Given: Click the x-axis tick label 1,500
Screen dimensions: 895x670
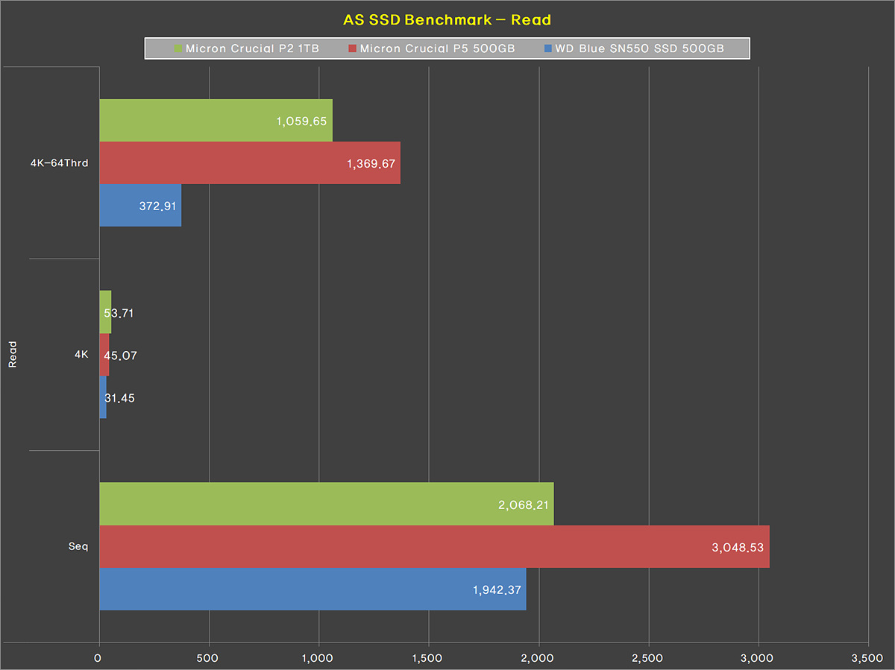Looking at the screenshot, I should [x=428, y=658].
